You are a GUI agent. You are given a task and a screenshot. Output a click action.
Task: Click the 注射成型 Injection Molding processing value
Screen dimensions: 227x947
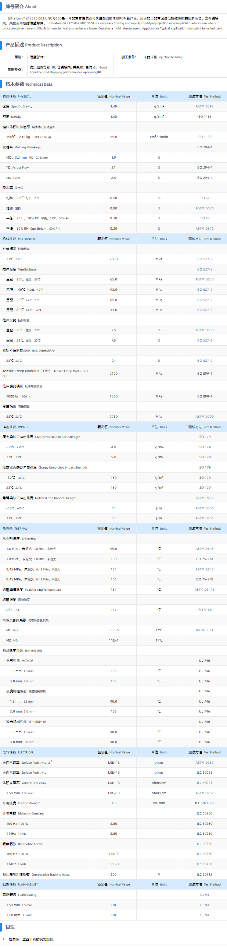tap(163, 57)
